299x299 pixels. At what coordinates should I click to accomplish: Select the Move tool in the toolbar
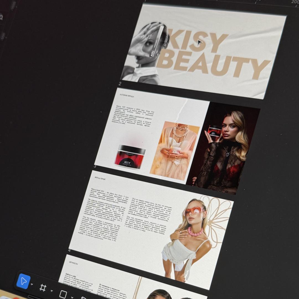(24, 281)
